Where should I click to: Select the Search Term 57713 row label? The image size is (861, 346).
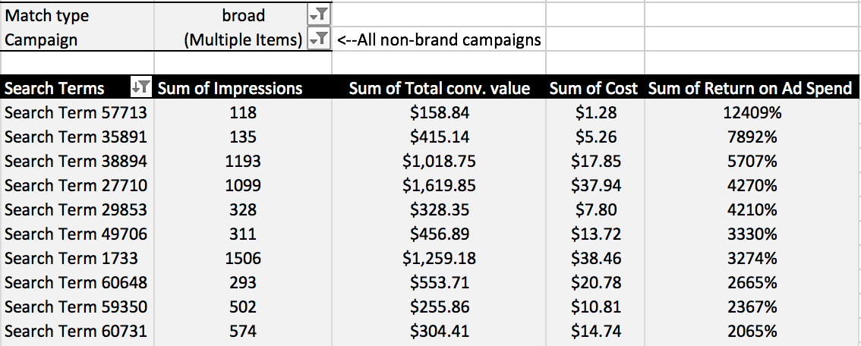pyautogui.click(x=77, y=112)
